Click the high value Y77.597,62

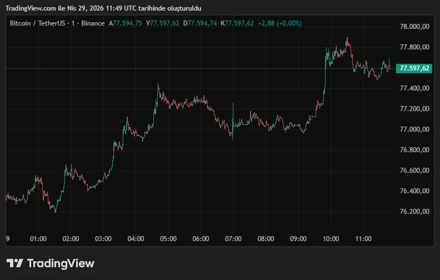(x=162, y=23)
